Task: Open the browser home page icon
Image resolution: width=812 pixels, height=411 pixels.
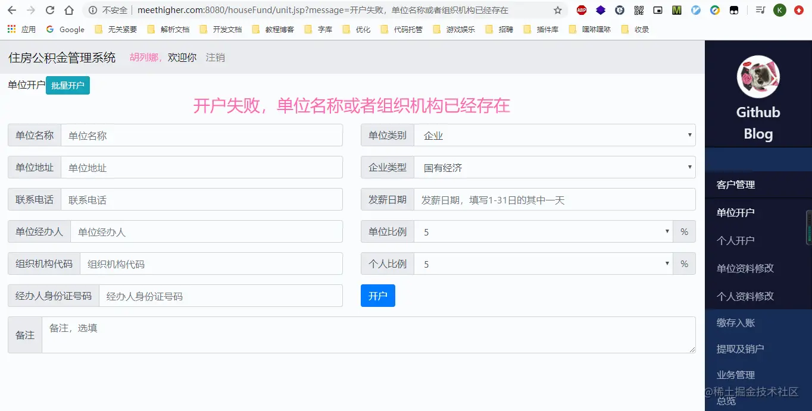Action: coord(69,10)
